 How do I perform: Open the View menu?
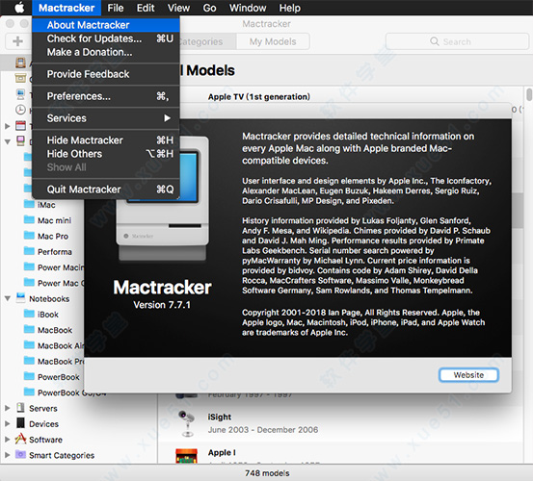point(178,8)
